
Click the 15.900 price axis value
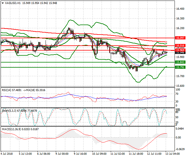[180, 57]
